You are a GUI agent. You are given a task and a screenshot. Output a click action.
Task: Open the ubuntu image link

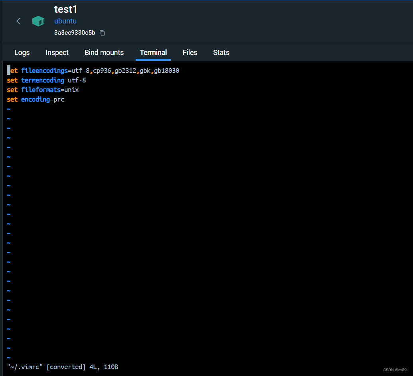[65, 21]
